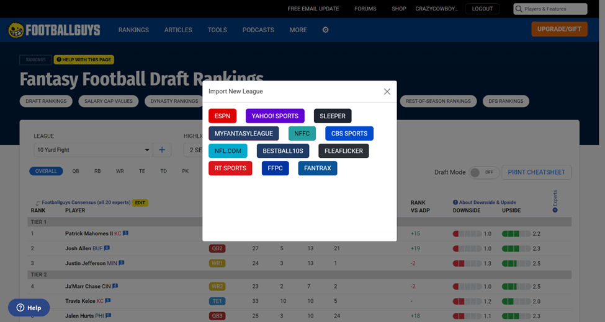Select NFL.com import option
This screenshot has width=605, height=322.
[x=228, y=150]
